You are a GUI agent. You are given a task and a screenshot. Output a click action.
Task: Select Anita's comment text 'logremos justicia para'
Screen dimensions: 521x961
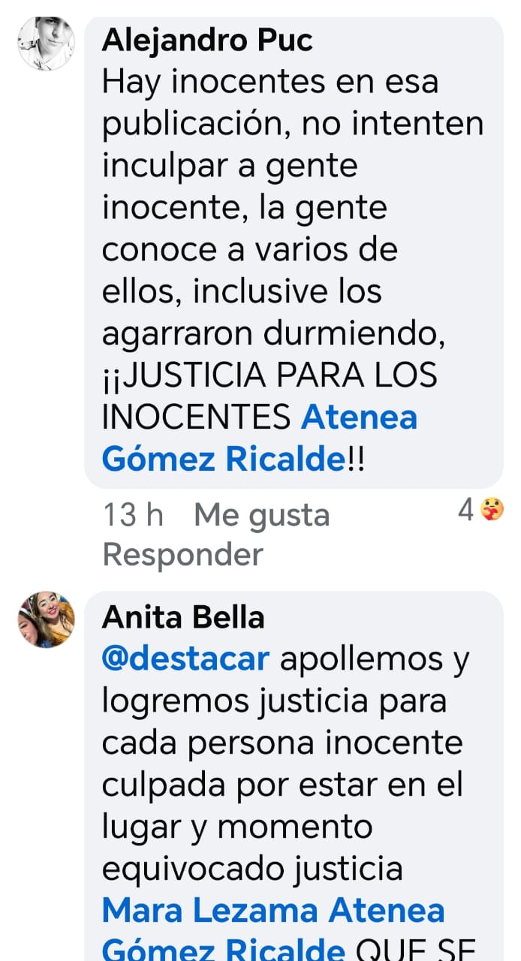pos(274,701)
